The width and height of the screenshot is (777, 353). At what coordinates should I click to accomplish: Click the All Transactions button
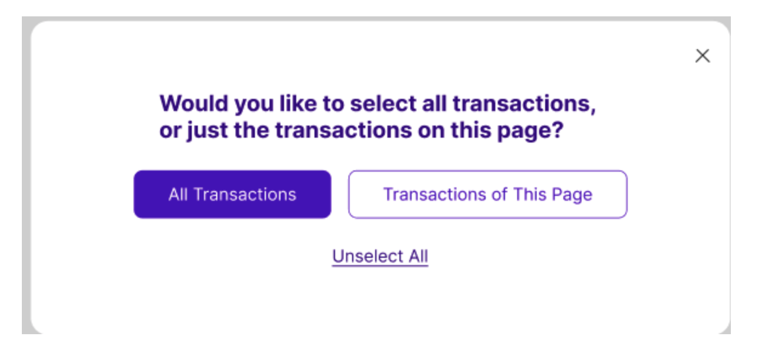(232, 194)
